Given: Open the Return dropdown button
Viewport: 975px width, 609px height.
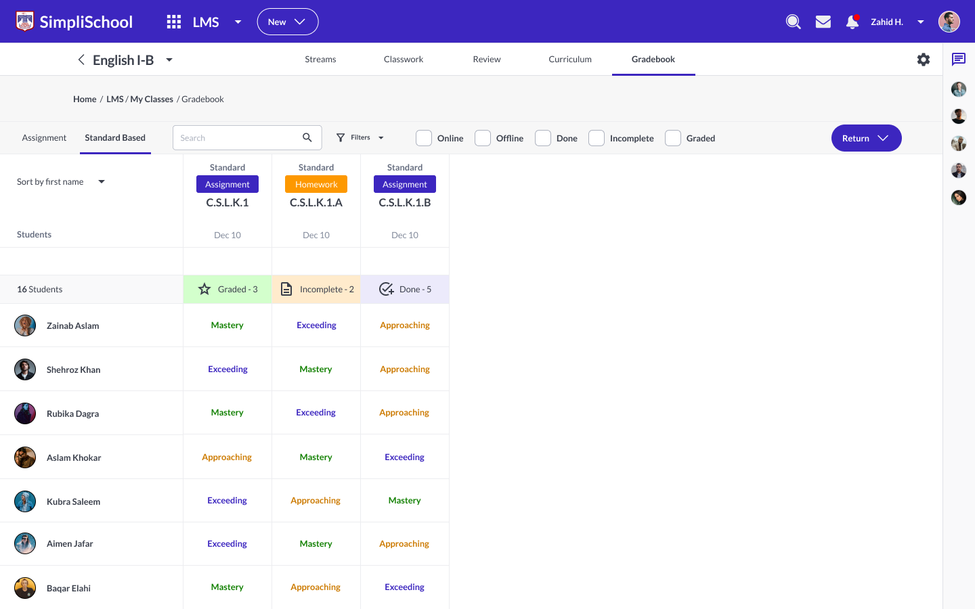Looking at the screenshot, I should pyautogui.click(x=867, y=138).
